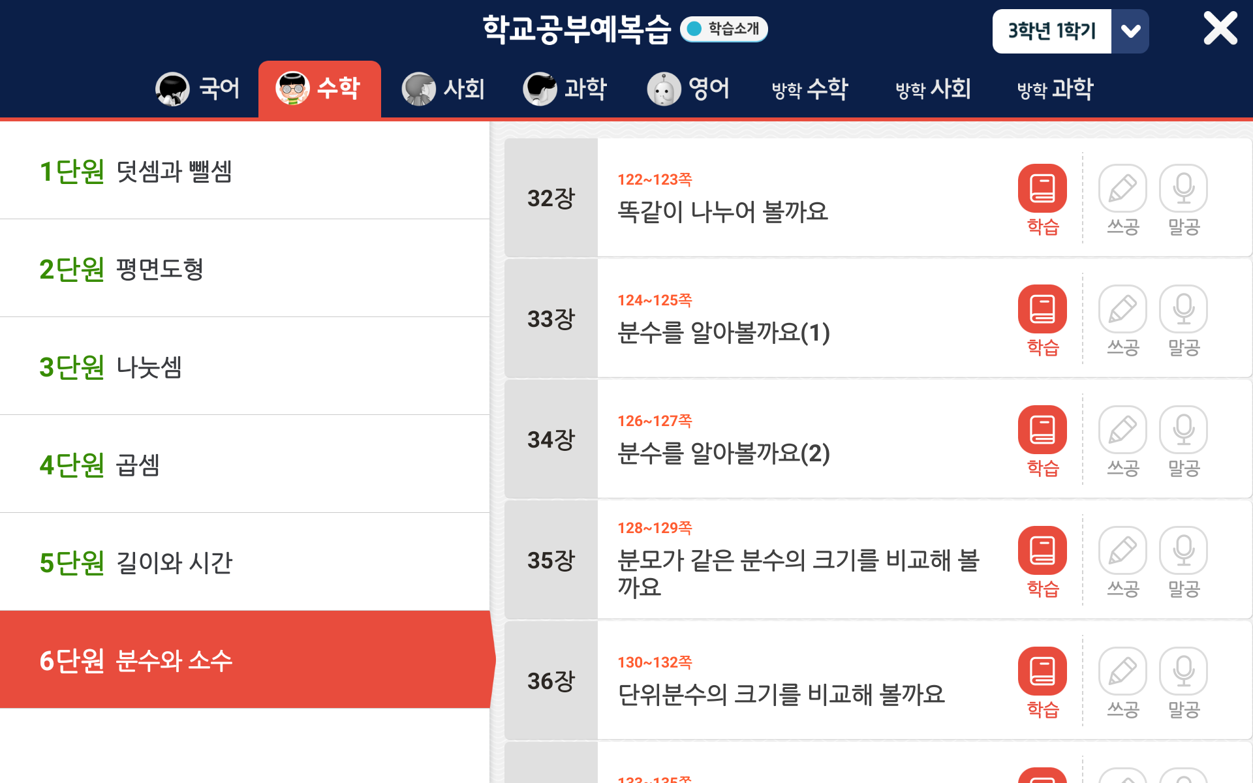The image size is (1253, 783).
Task: Open 학습 book icon for 32장
Action: 1042,189
